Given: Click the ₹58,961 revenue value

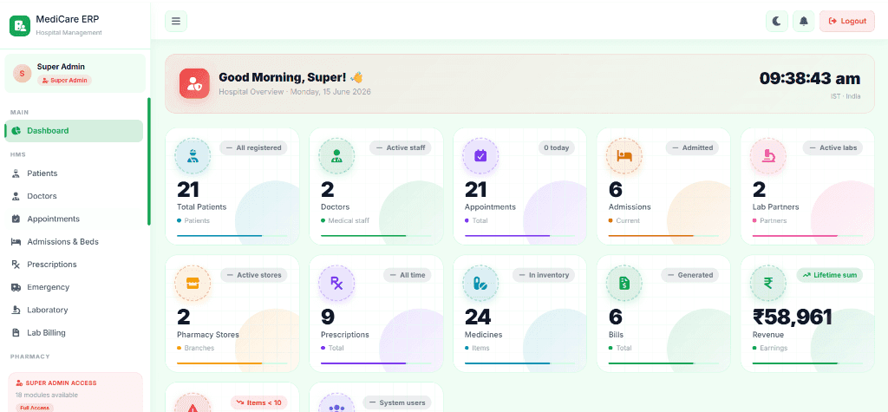Looking at the screenshot, I should pos(793,317).
